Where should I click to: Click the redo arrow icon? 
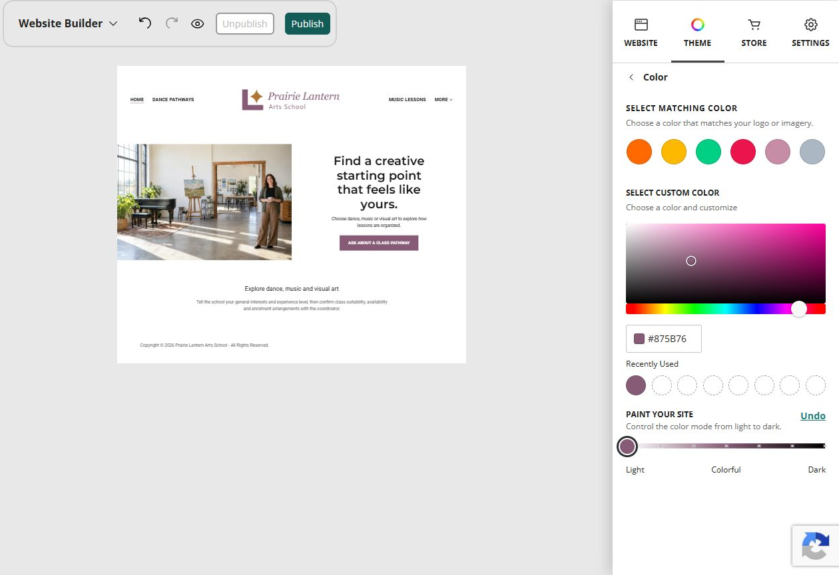172,23
